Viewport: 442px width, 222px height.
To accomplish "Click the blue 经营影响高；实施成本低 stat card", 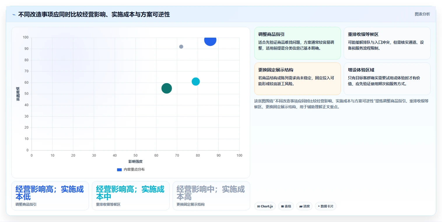I will tap(50, 196).
